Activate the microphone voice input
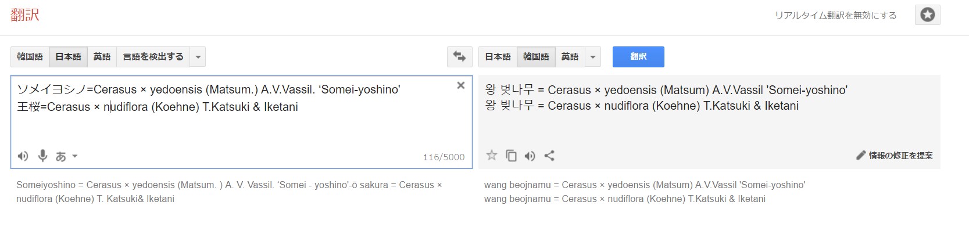The image size is (969, 245). point(42,156)
